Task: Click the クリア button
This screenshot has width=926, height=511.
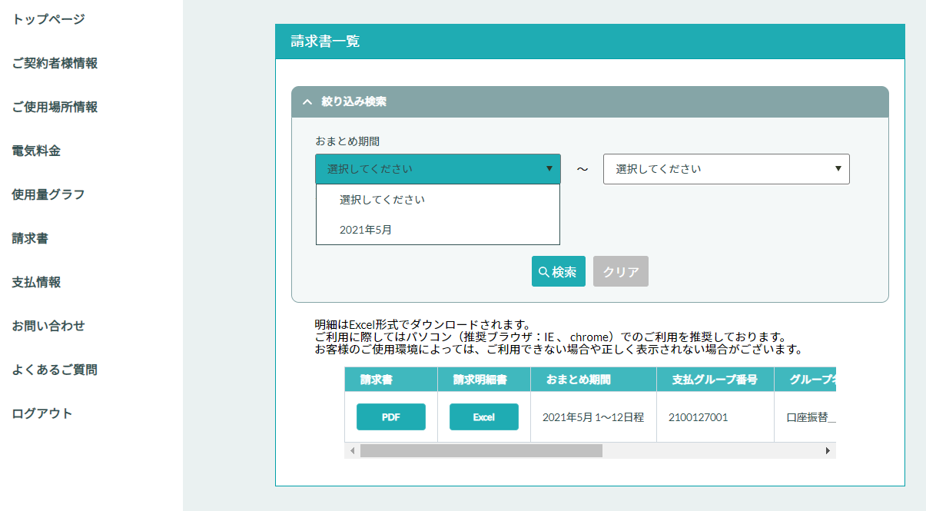Action: click(x=620, y=272)
